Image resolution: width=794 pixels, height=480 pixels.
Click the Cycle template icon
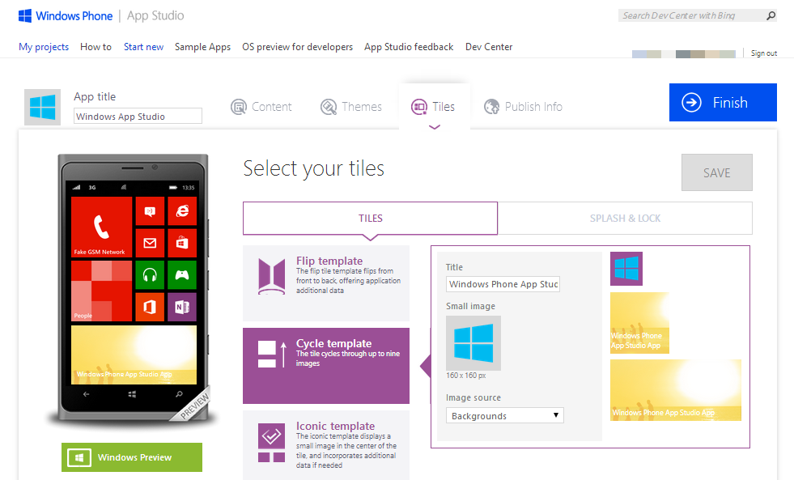click(273, 354)
